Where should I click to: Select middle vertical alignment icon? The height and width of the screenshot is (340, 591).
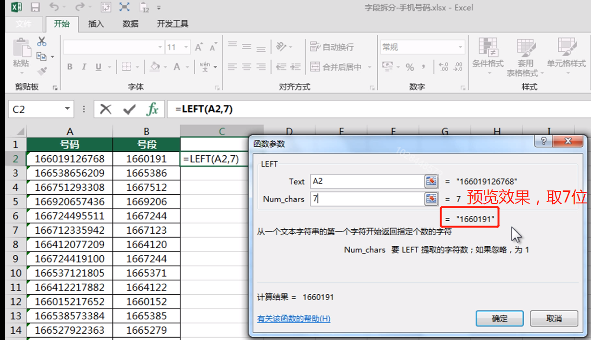(246, 47)
